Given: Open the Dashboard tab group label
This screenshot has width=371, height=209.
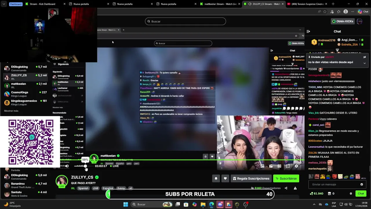Looking at the screenshot, I should click(x=16, y=4).
